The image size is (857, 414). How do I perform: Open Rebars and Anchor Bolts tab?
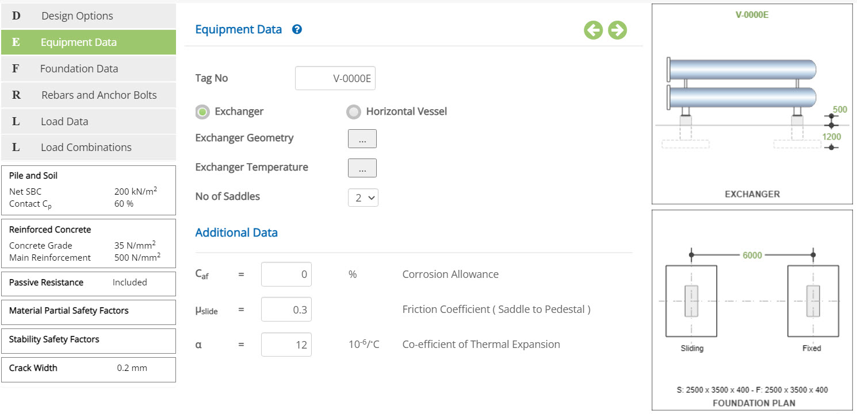(89, 95)
